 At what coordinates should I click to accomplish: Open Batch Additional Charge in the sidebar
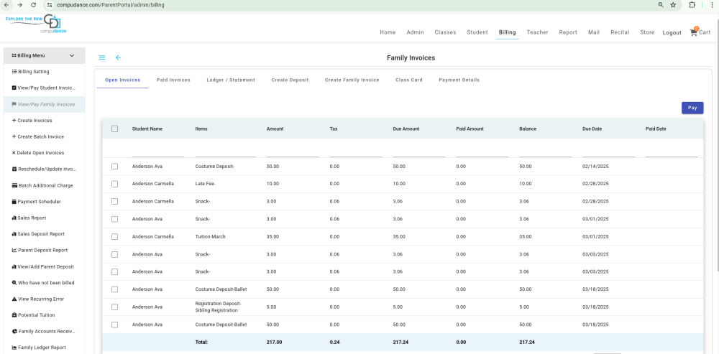(44, 185)
